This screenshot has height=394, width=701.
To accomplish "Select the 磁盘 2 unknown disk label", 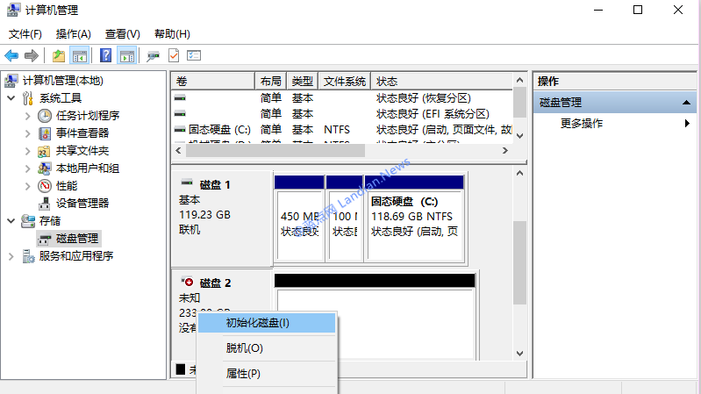I will 215,283.
